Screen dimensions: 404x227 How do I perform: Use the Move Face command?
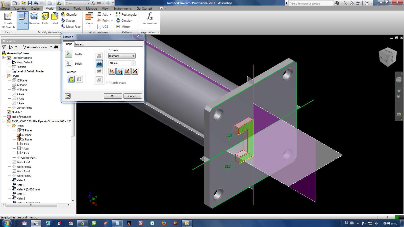coord(71,26)
